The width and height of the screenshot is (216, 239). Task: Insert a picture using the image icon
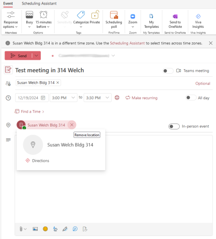point(35,229)
